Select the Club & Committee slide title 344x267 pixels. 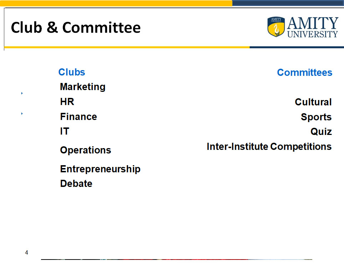pos(76,27)
